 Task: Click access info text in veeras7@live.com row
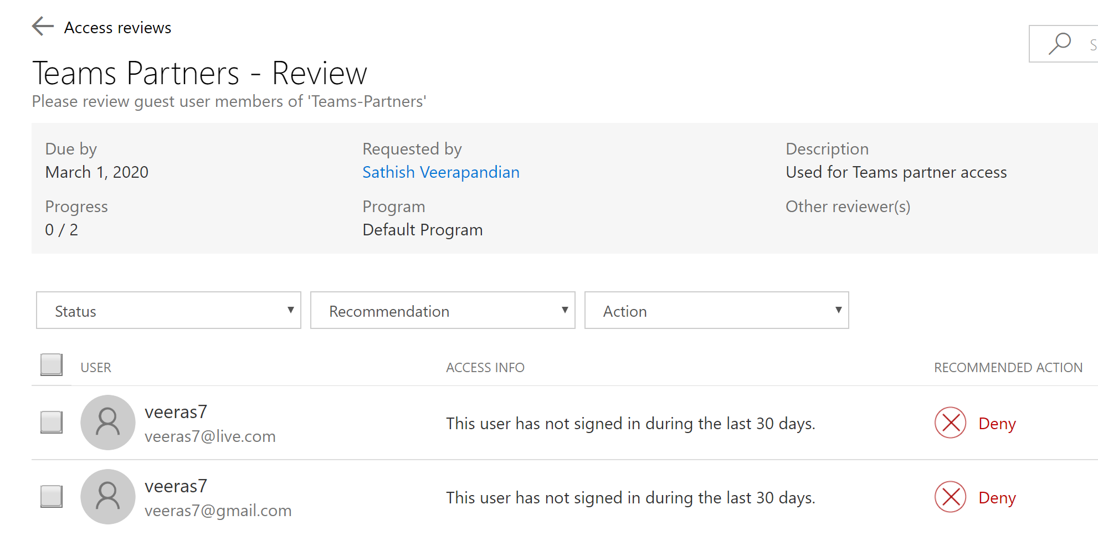click(x=631, y=424)
